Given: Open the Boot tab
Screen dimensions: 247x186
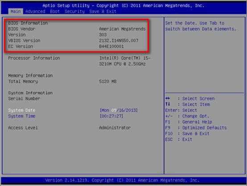Looking at the screenshot, I should click(55, 12).
